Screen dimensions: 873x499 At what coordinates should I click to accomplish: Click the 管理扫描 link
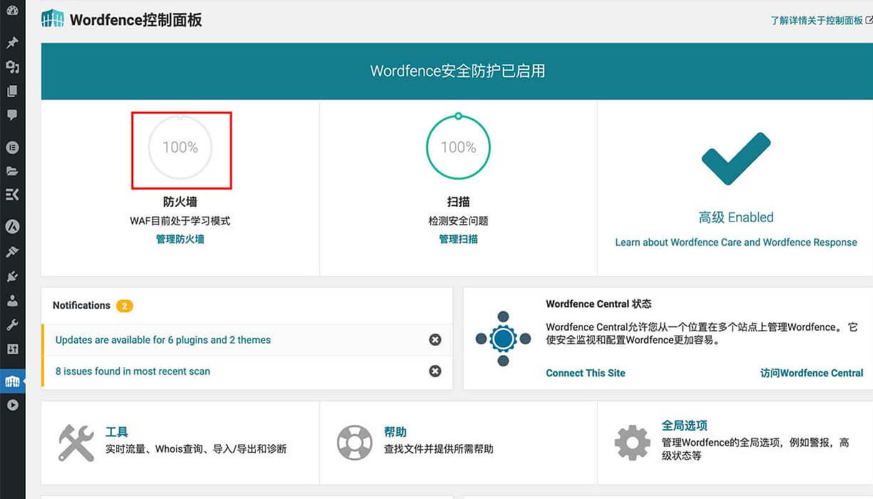pyautogui.click(x=458, y=239)
